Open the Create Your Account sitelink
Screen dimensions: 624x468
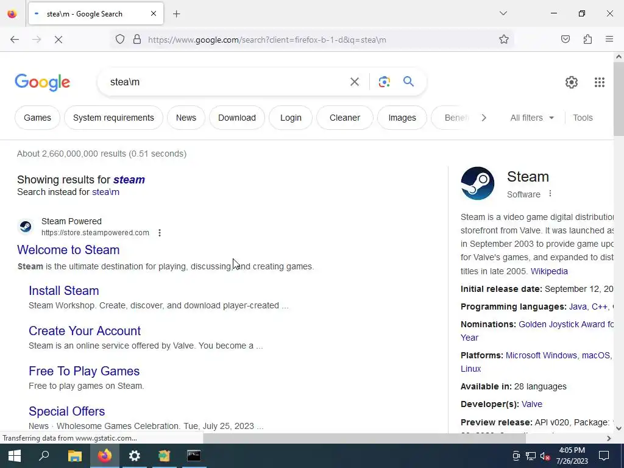coord(85,331)
